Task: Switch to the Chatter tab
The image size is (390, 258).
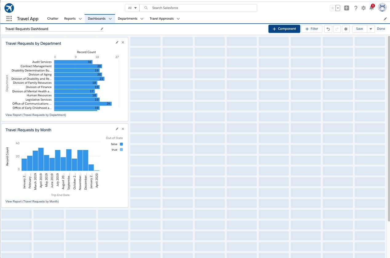Action: click(x=53, y=18)
